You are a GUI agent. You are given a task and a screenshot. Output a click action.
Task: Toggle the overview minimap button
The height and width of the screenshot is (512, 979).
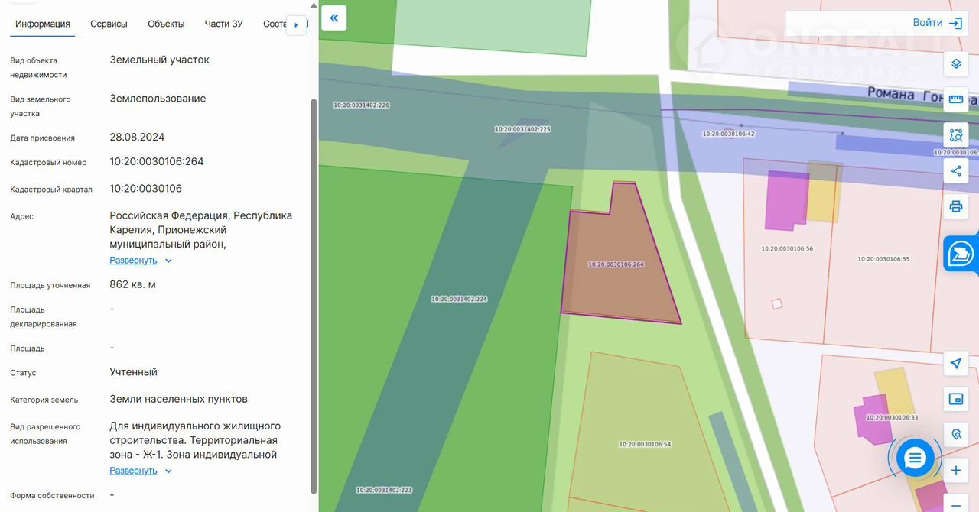coord(955,399)
